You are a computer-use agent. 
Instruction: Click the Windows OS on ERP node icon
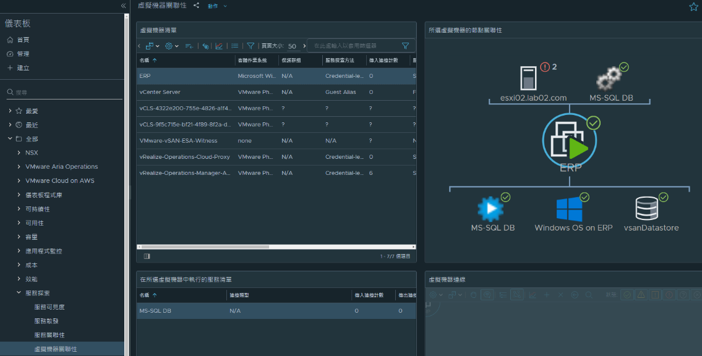(x=570, y=210)
